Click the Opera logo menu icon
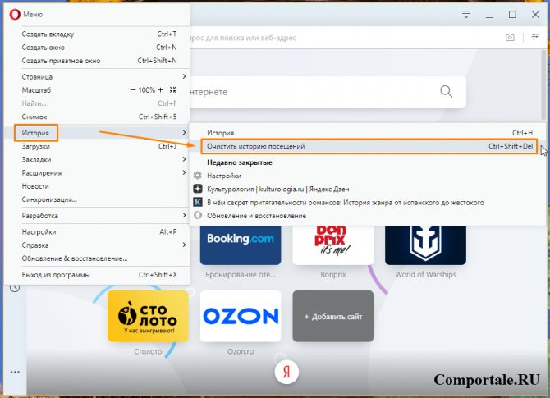This screenshot has height=398, width=550. pyautogui.click(x=15, y=15)
